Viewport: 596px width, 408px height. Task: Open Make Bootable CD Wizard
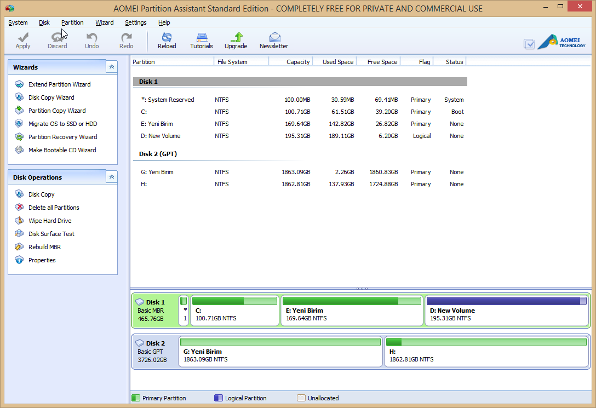62,150
